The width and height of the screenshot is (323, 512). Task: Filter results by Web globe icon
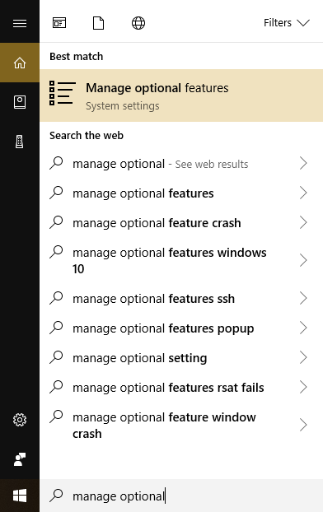click(x=138, y=23)
